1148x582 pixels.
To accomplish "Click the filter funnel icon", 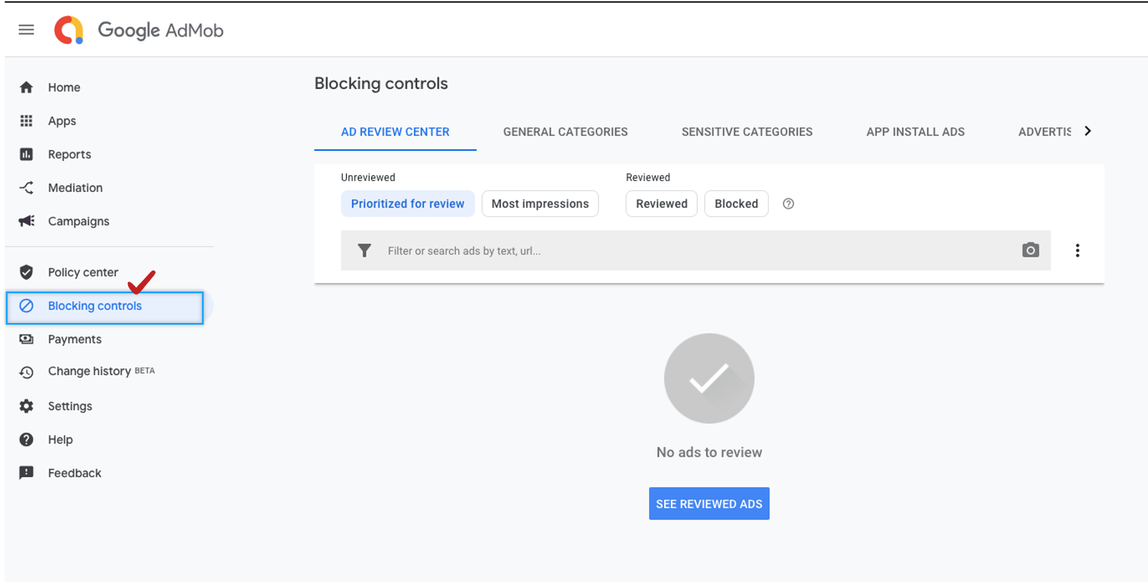I will 364,250.
